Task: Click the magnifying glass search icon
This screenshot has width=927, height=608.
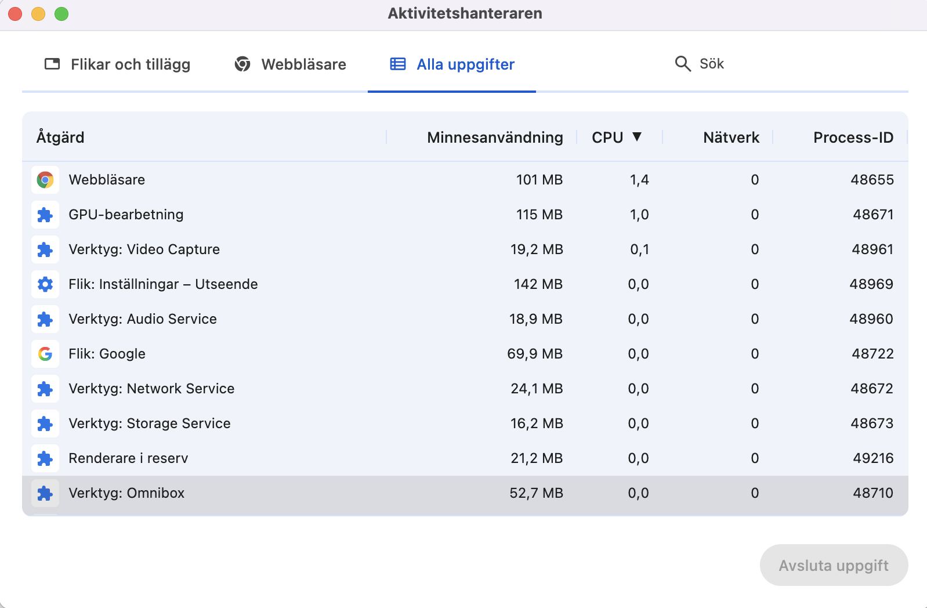Action: pos(683,64)
